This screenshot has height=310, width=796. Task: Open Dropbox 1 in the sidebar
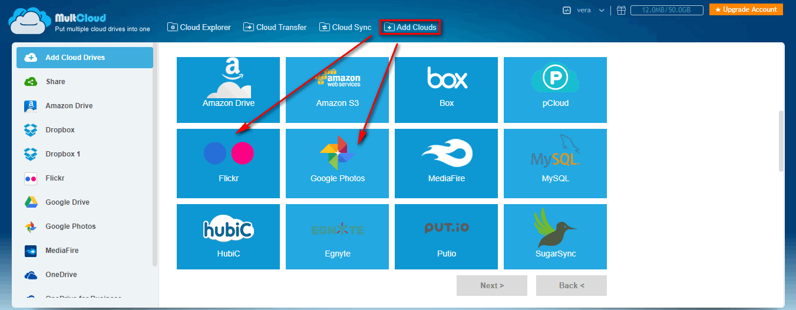[x=85, y=154]
